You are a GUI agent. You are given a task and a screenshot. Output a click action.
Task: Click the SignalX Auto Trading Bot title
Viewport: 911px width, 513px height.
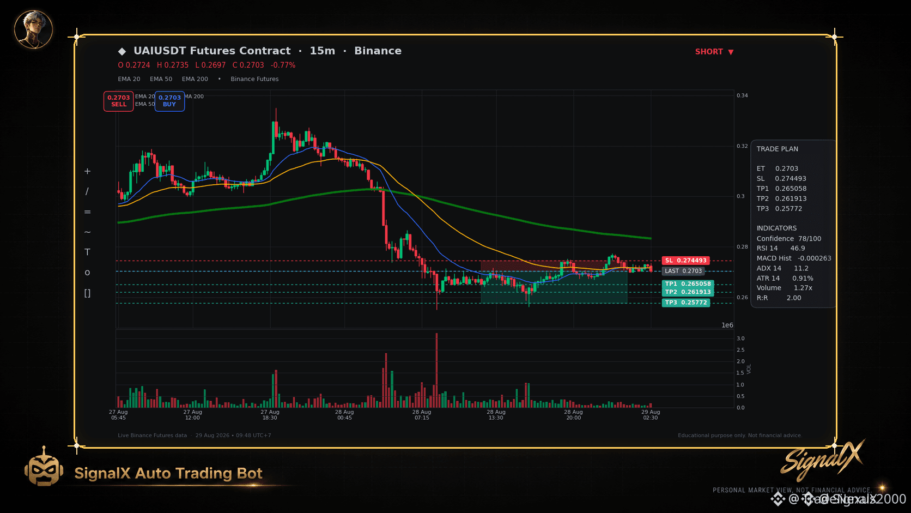pyautogui.click(x=168, y=473)
